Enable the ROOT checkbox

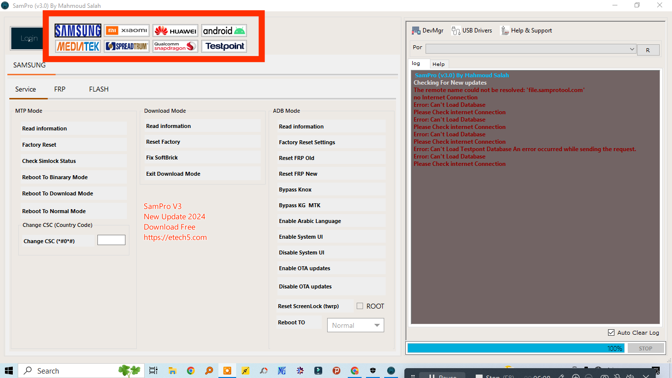[x=360, y=306]
